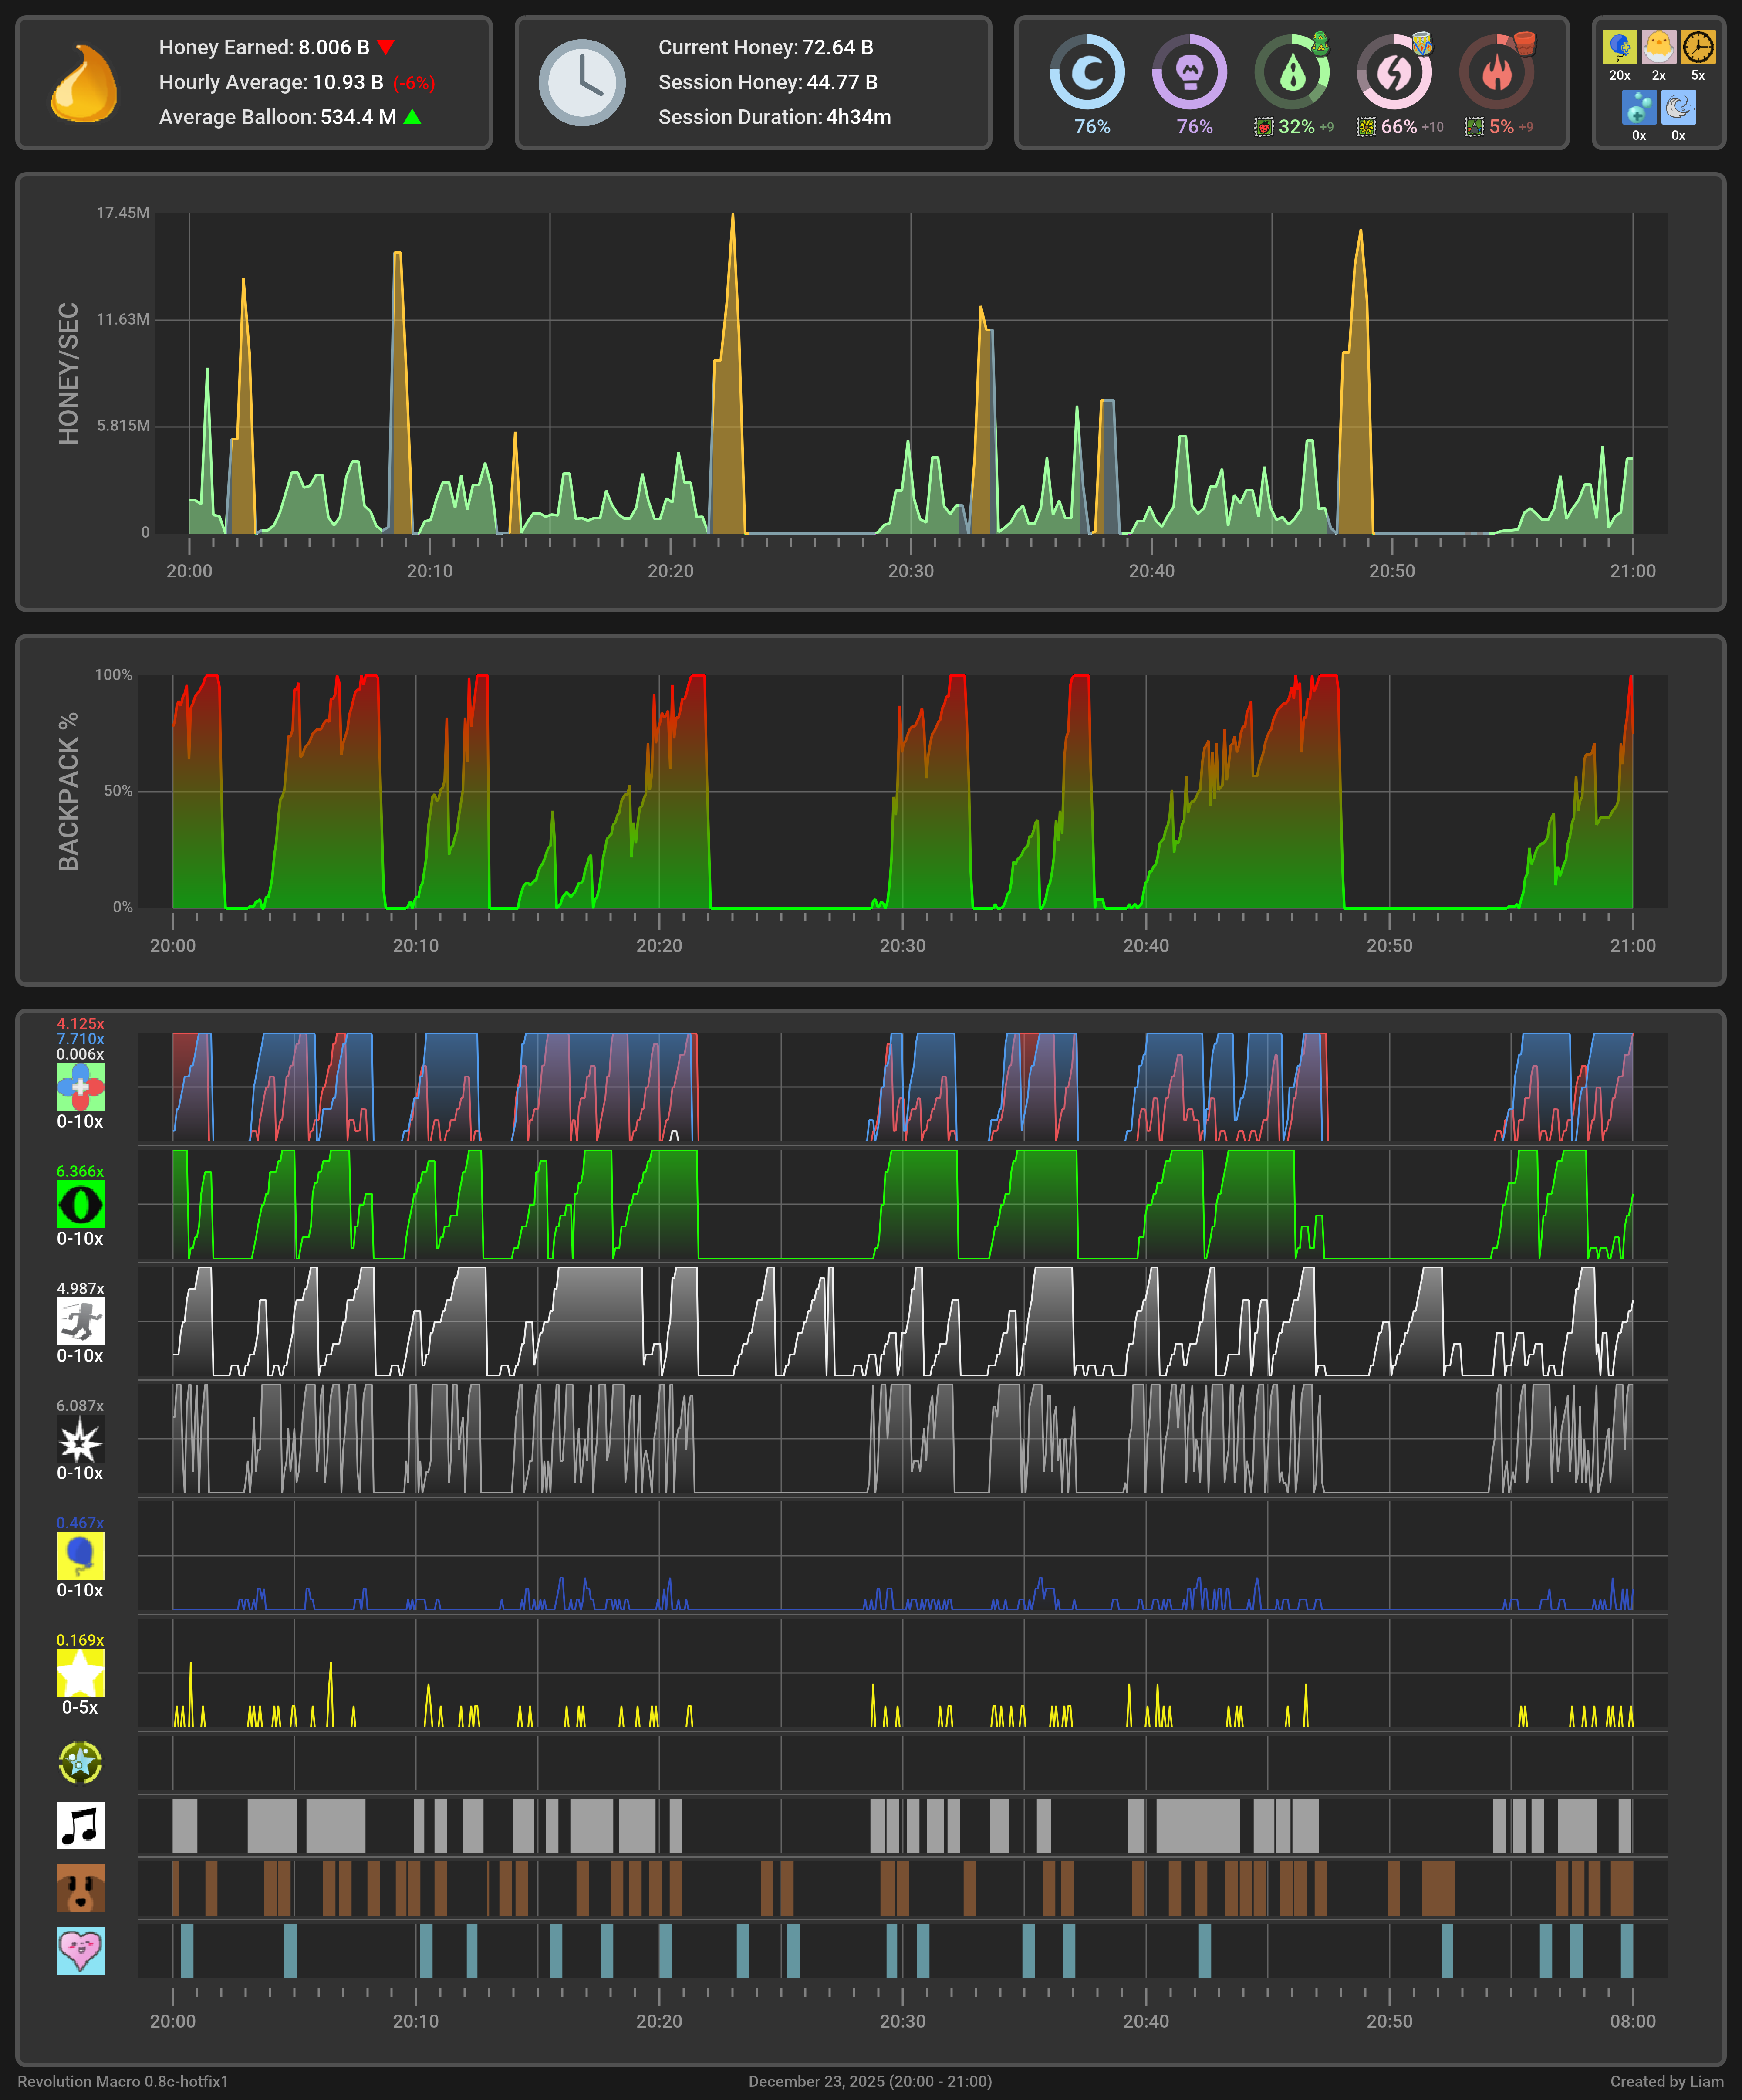Click the tidal wave 0x buff icon

point(1678,107)
